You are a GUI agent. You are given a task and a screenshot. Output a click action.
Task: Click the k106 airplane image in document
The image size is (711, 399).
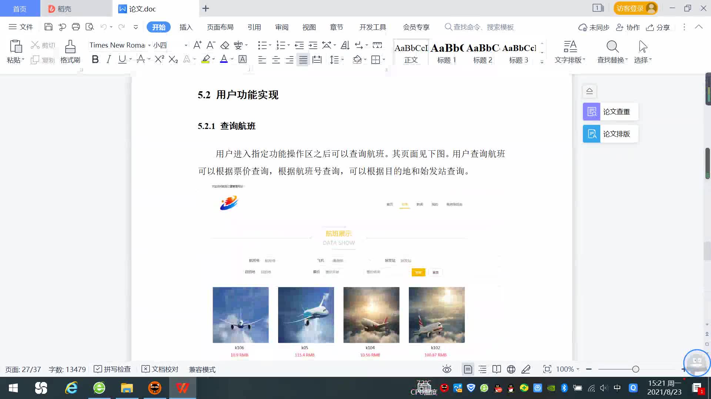pyautogui.click(x=241, y=315)
